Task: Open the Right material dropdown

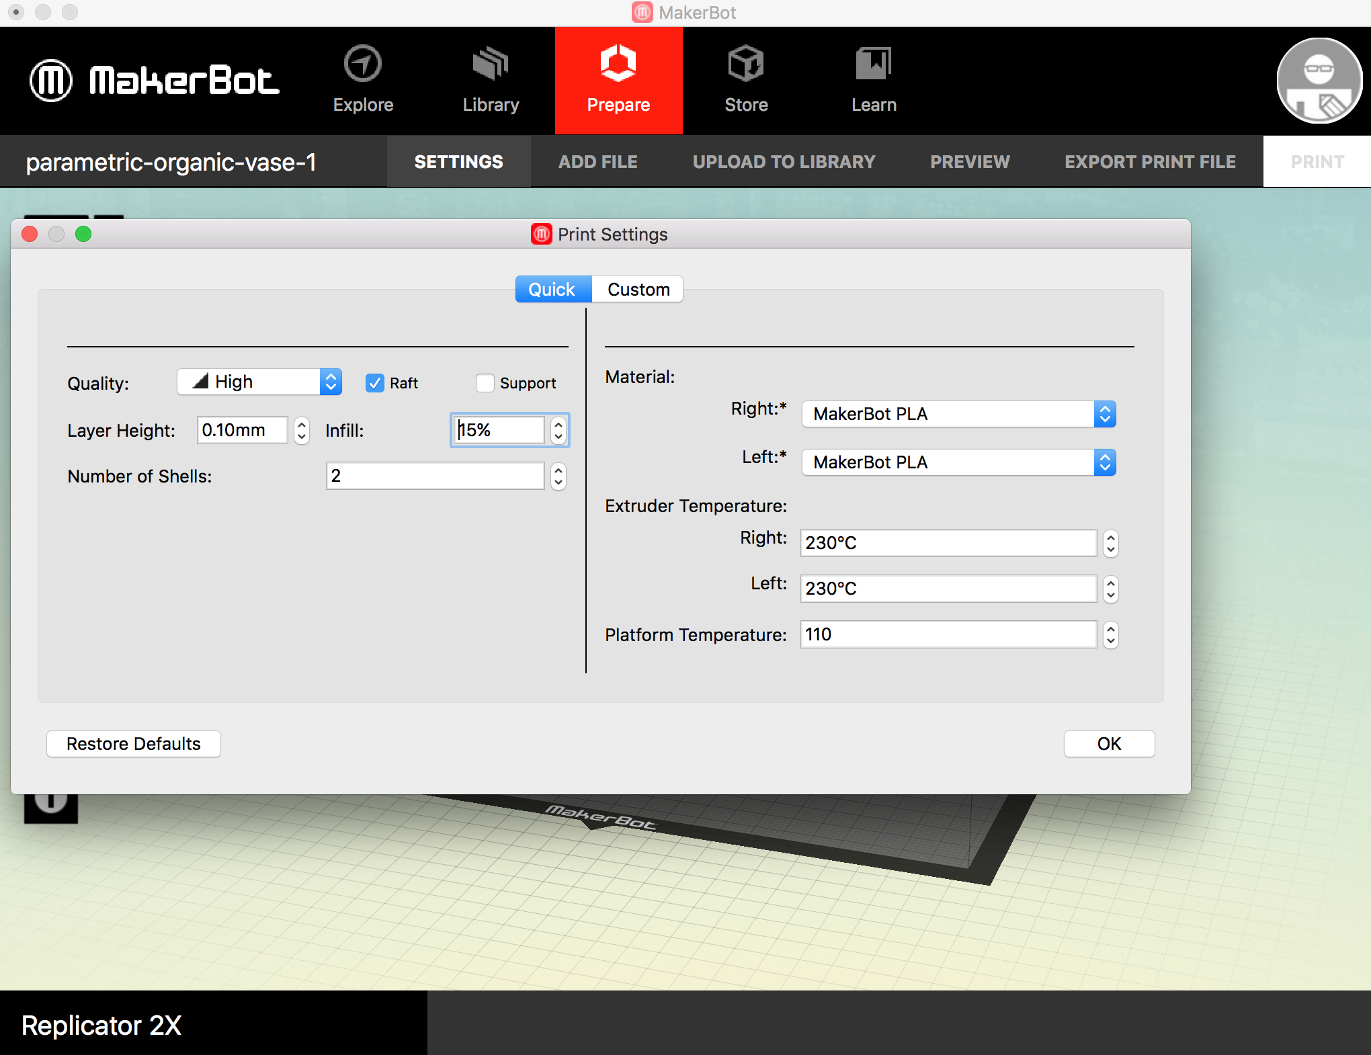Action: tap(958, 414)
